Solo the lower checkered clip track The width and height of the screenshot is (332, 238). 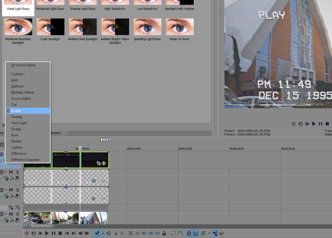18,190
